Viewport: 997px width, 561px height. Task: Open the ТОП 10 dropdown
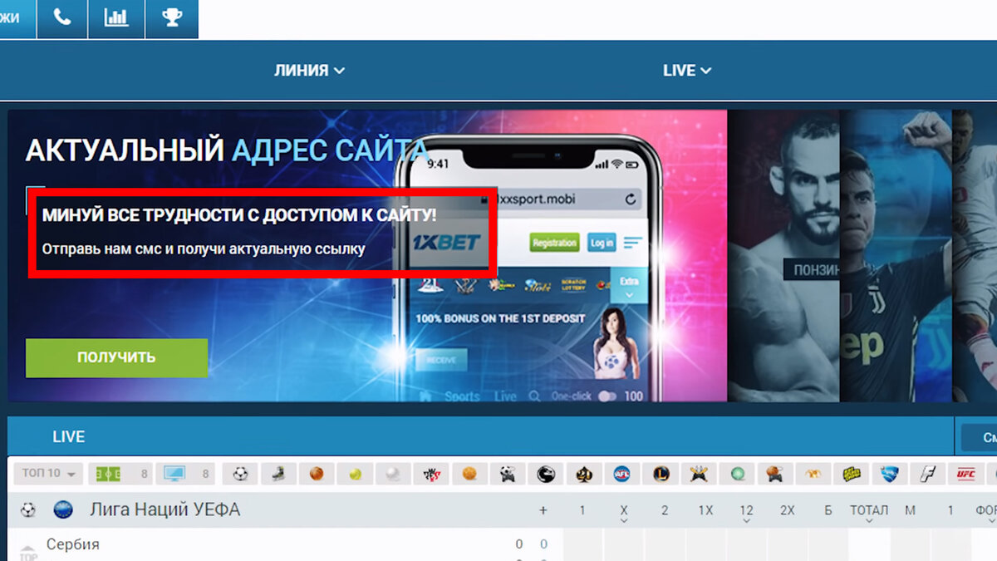pos(47,473)
